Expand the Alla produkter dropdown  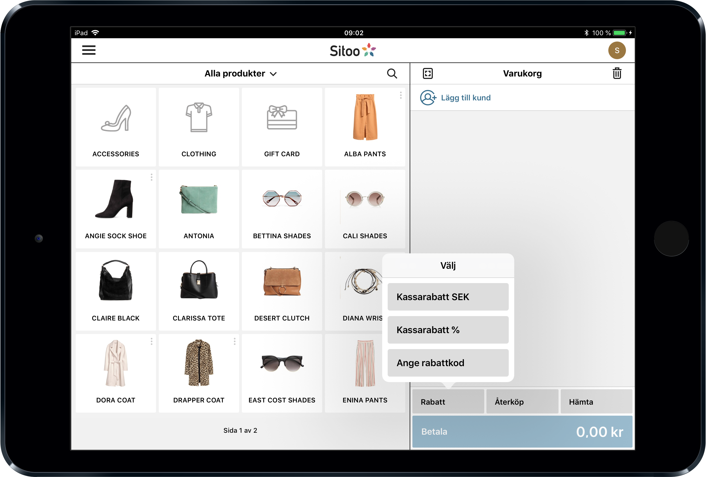[240, 73]
